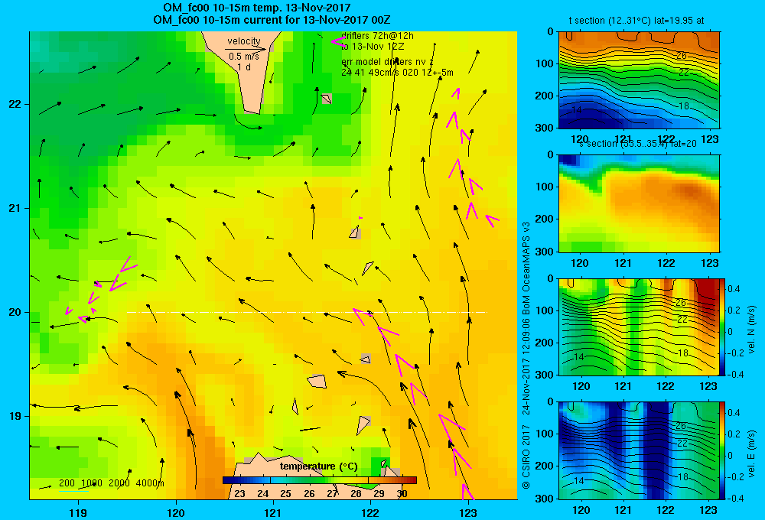
Task: Open the salinity section panel
Action: click(x=639, y=203)
